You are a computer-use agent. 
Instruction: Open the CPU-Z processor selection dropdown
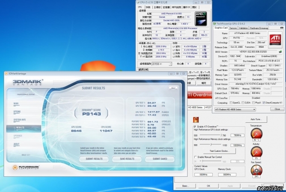click(162, 64)
